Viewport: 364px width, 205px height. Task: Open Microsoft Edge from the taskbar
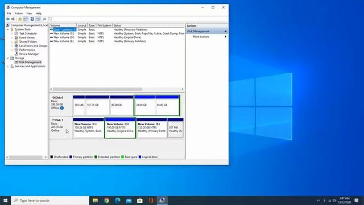click(x=118, y=200)
